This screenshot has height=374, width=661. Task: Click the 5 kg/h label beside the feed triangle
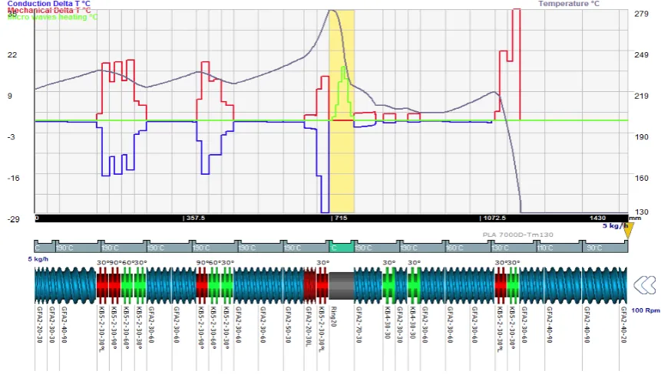pos(614,226)
